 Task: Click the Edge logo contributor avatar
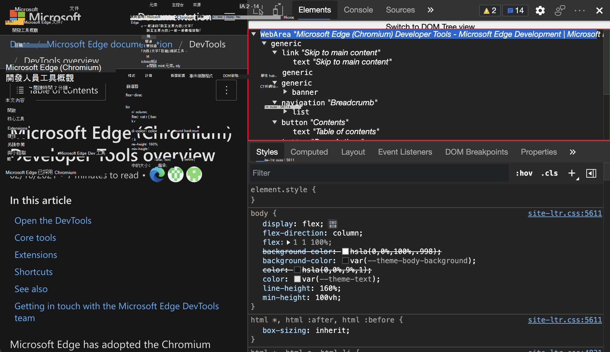(x=157, y=174)
